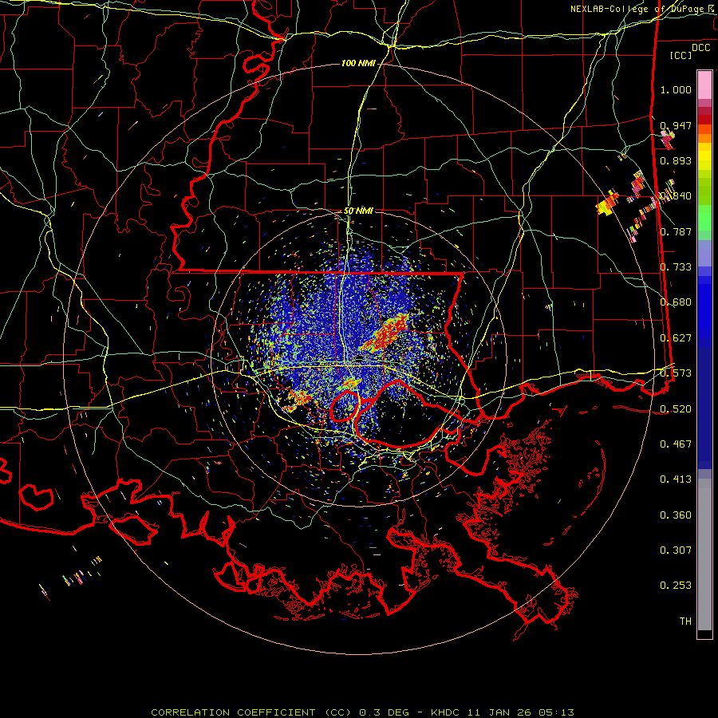Click the 50 NMI range ring label
The width and height of the screenshot is (718, 718).
pos(358,211)
